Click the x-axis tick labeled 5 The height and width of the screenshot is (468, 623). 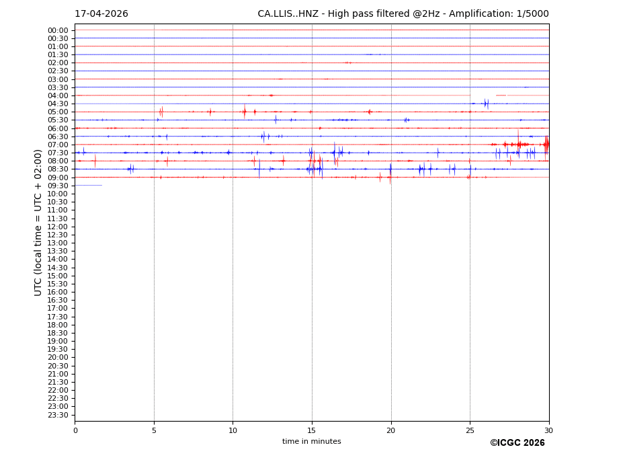click(154, 430)
